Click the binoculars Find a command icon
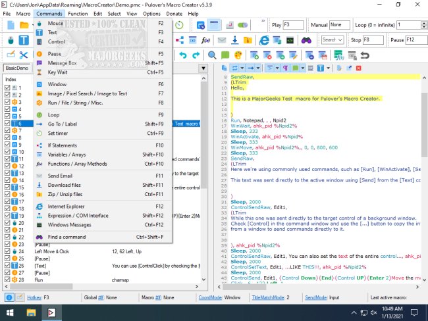 306,40
